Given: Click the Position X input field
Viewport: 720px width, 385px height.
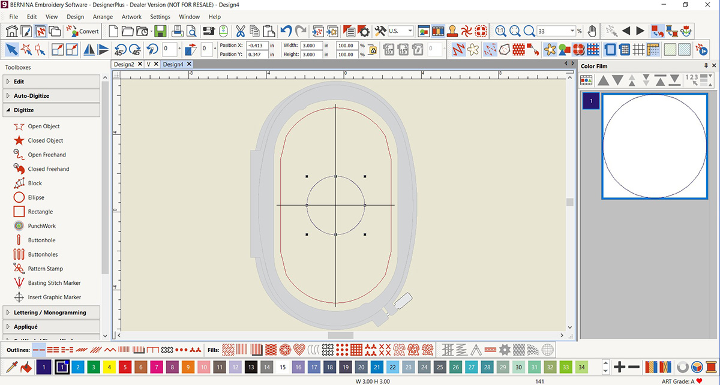Looking at the screenshot, I should 257,45.
